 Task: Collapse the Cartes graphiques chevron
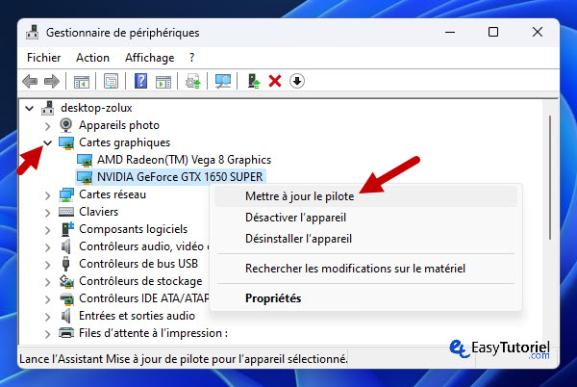click(x=47, y=142)
